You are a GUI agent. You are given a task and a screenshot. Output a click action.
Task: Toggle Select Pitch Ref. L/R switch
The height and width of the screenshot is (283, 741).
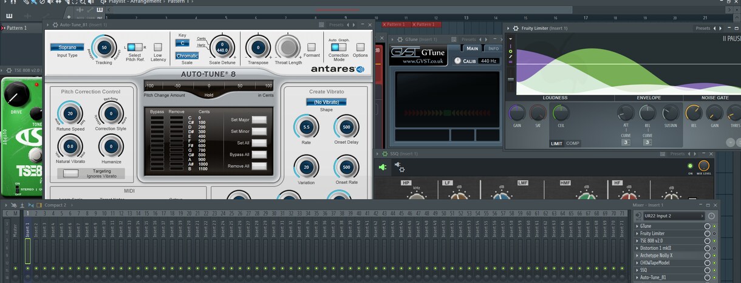(135, 47)
